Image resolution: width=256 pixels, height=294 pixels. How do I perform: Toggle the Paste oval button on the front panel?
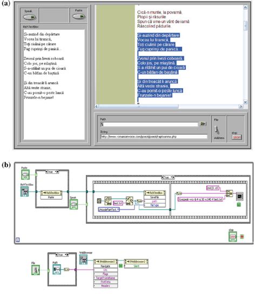(79, 16)
